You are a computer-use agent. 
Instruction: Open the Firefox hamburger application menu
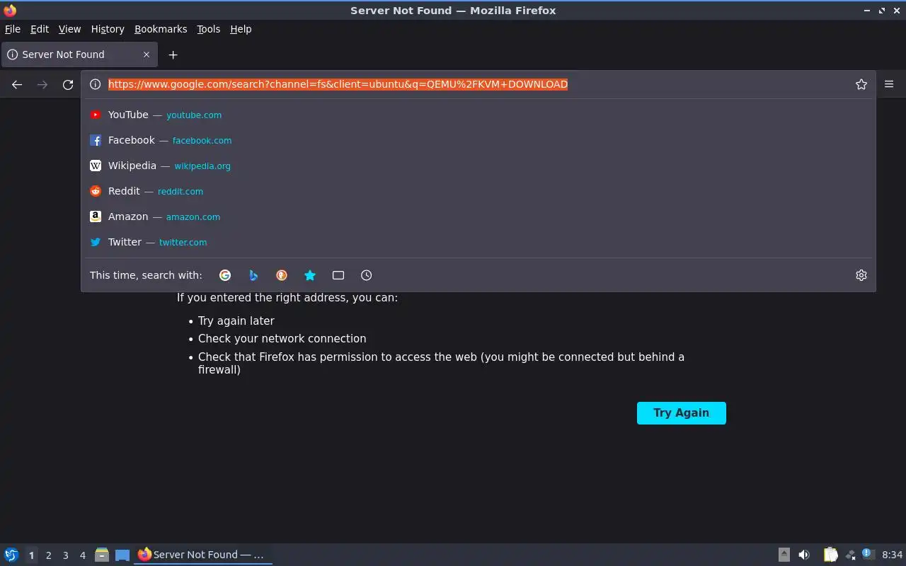pyautogui.click(x=889, y=84)
